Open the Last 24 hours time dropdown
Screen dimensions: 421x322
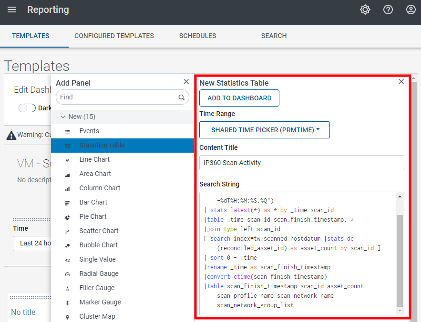(32, 243)
